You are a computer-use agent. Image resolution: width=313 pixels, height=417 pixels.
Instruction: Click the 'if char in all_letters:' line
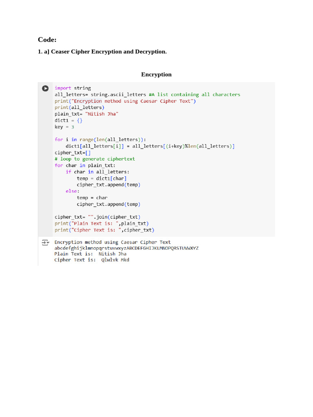(x=97, y=172)
